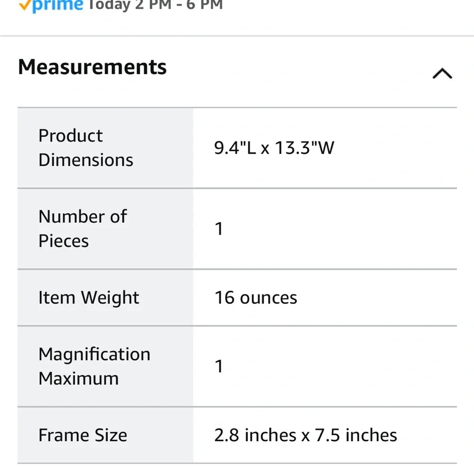
Task: Click the word Today in delivery line
Action: 109,5
